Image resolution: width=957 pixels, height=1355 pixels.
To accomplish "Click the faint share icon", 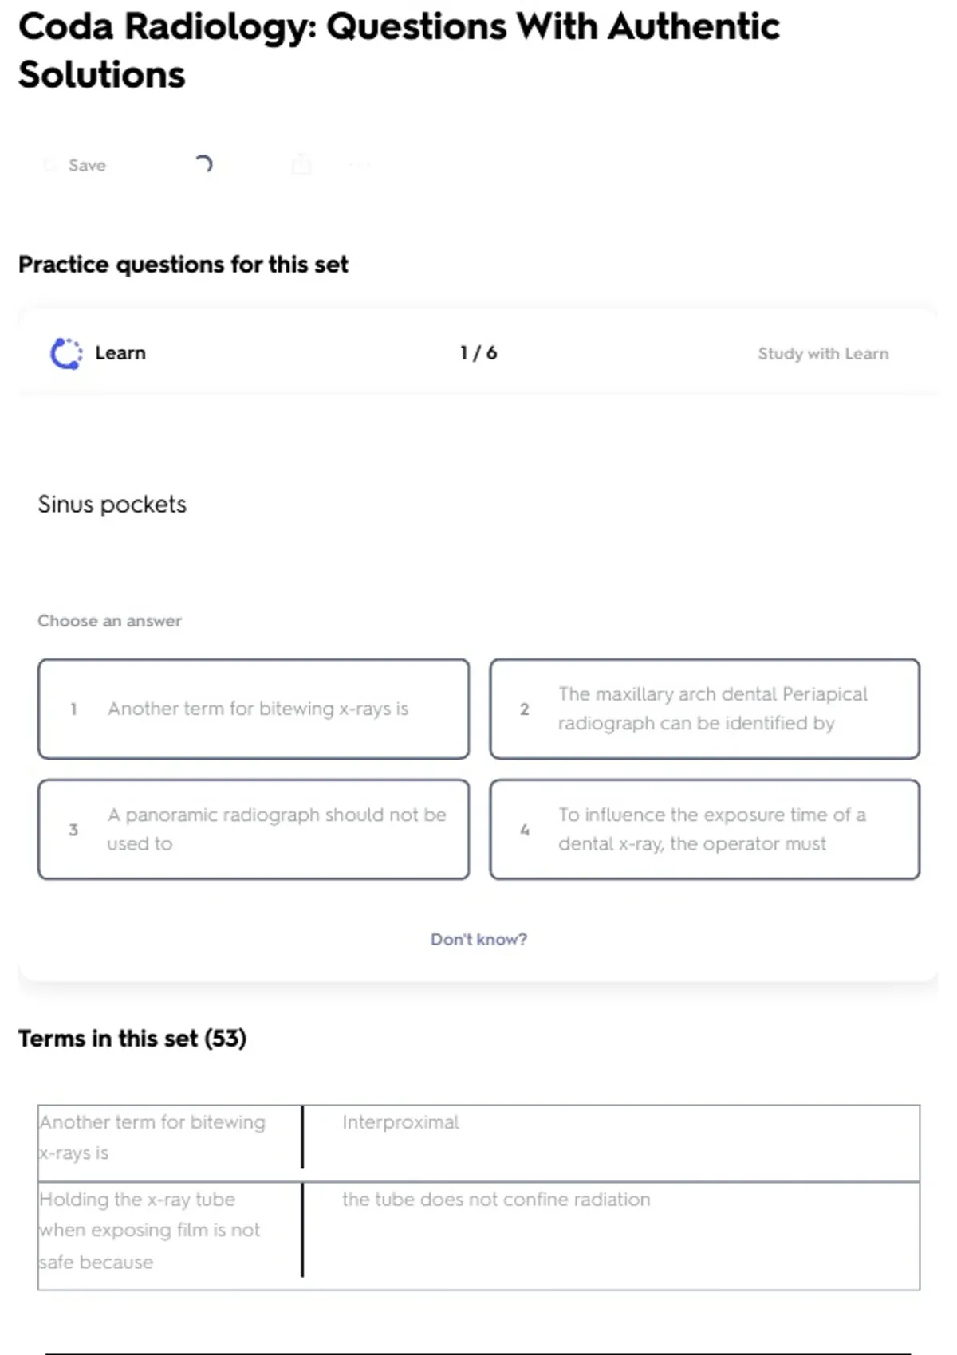I will point(301,165).
